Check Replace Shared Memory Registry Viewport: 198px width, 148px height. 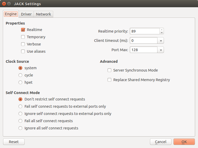(109, 80)
